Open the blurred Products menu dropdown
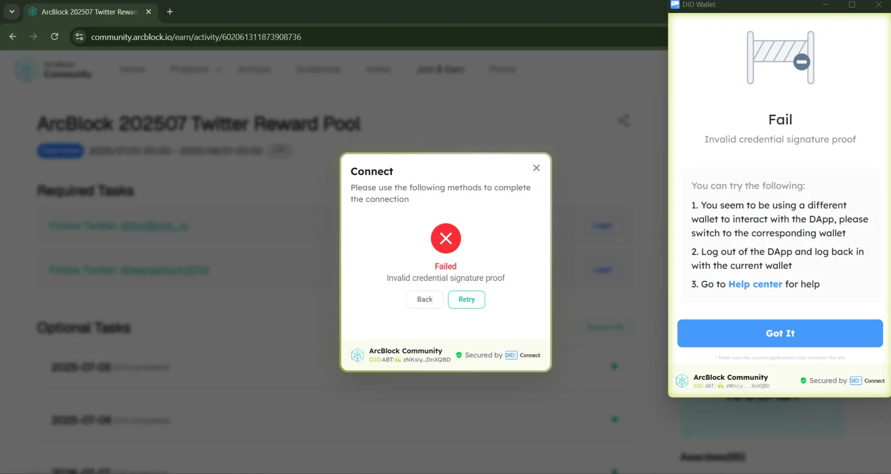 (x=195, y=70)
